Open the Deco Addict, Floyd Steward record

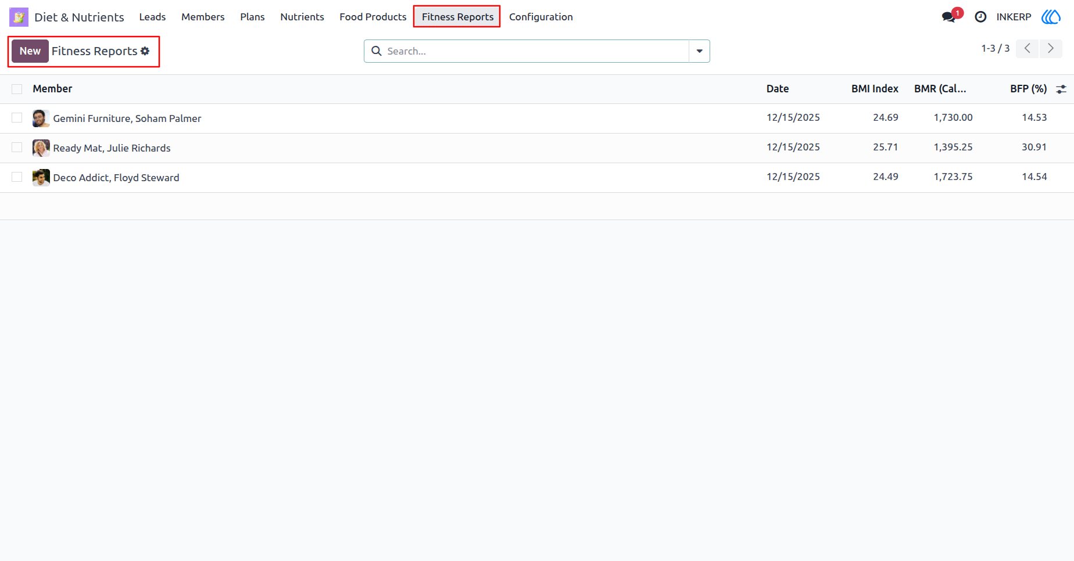click(116, 178)
